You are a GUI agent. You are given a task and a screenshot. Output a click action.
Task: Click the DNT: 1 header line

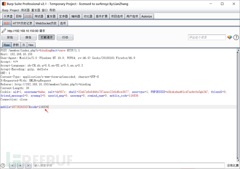5,73
